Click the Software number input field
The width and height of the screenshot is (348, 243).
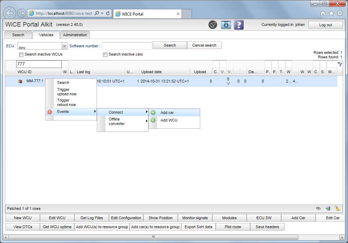[x=126, y=46]
